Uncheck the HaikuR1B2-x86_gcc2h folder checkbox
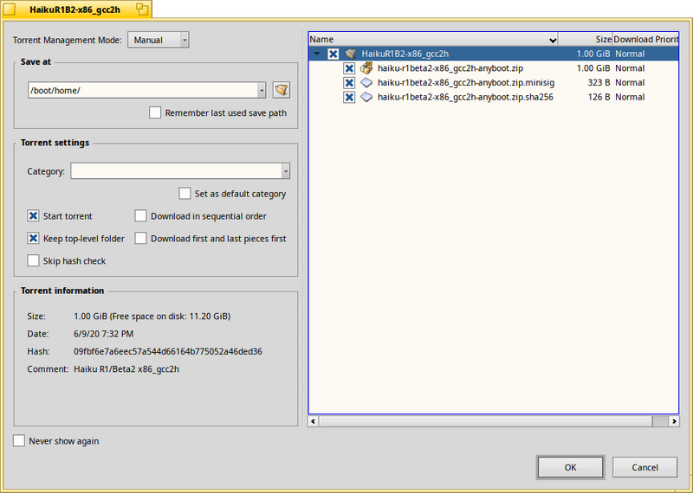 pyautogui.click(x=334, y=54)
